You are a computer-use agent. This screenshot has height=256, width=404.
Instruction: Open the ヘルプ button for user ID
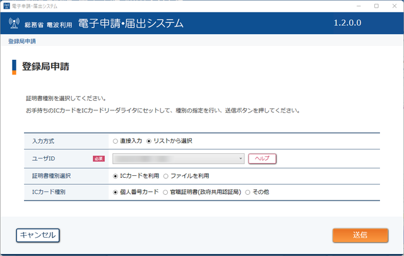pyautogui.click(x=263, y=158)
